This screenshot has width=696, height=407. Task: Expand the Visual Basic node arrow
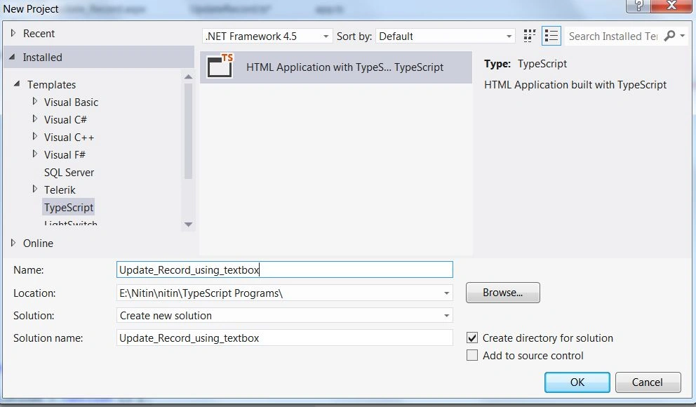click(x=34, y=102)
